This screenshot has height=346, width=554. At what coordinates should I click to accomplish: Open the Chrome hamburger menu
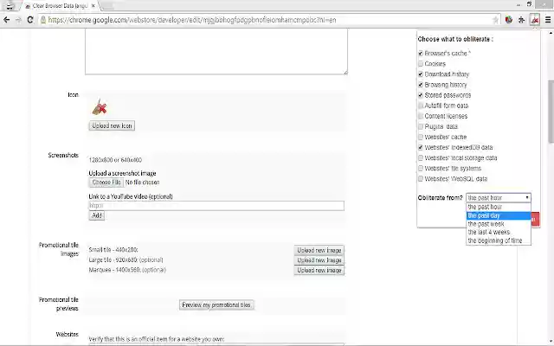tap(548, 20)
